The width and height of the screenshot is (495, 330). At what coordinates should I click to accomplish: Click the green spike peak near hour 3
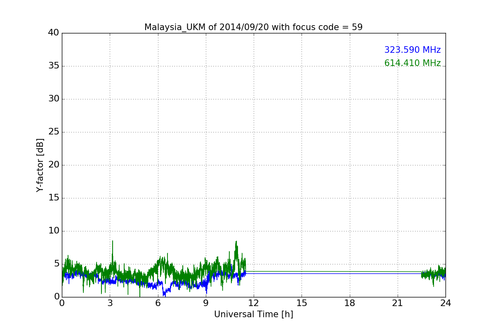112,241
